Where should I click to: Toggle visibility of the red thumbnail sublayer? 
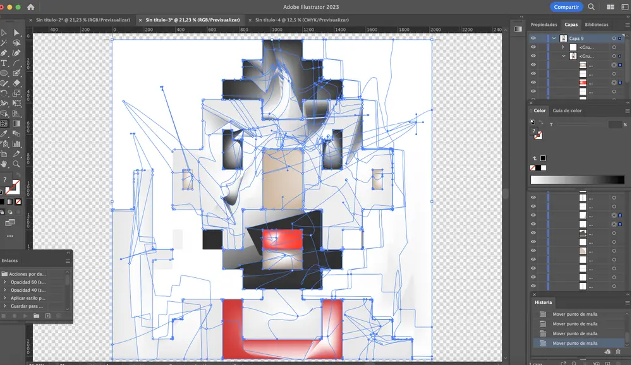click(533, 83)
